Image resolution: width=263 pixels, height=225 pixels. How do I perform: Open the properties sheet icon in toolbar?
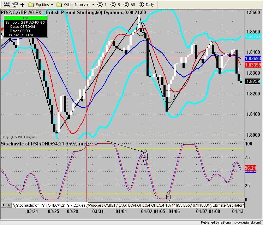click(15, 5)
